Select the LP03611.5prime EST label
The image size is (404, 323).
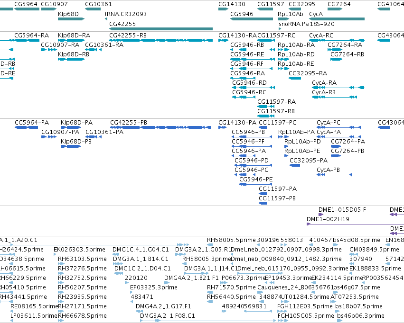click(x=34, y=316)
